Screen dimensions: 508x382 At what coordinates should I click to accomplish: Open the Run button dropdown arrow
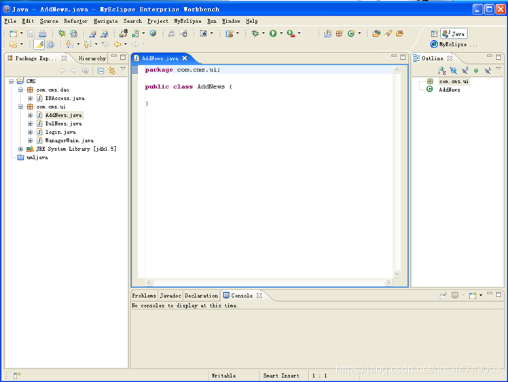[x=281, y=33]
